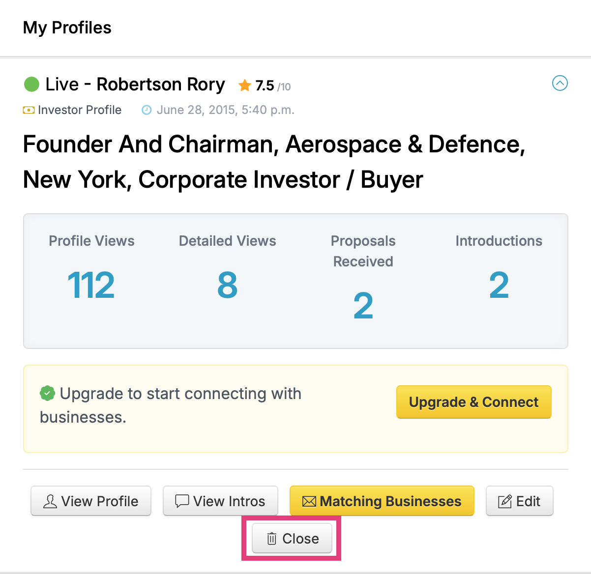Click the person icon in View Profile

(50, 501)
